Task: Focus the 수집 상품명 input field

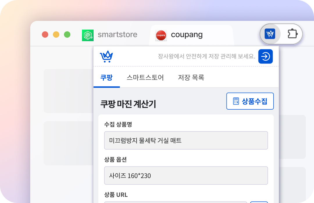Action: tap(186, 140)
